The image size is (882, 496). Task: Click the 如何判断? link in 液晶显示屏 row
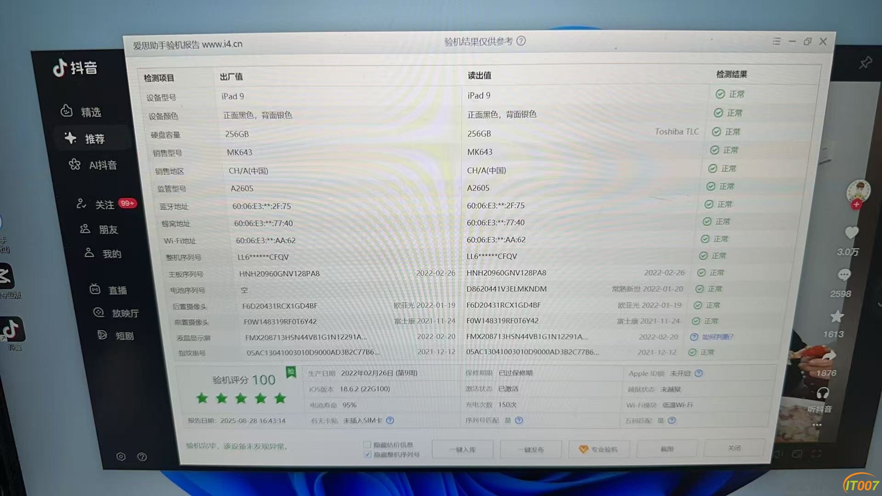click(717, 337)
